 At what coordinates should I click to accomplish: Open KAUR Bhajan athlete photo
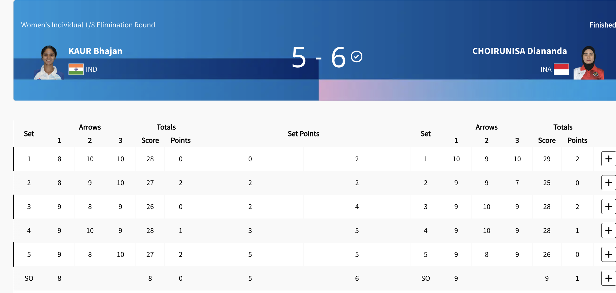49,62
